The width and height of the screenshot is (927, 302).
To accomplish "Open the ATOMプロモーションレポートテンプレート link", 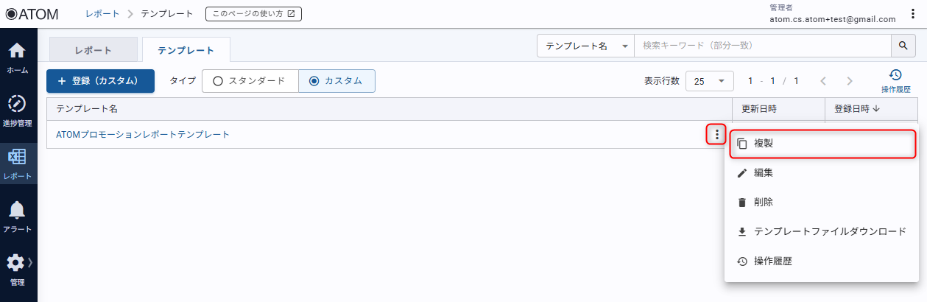I will click(x=143, y=135).
